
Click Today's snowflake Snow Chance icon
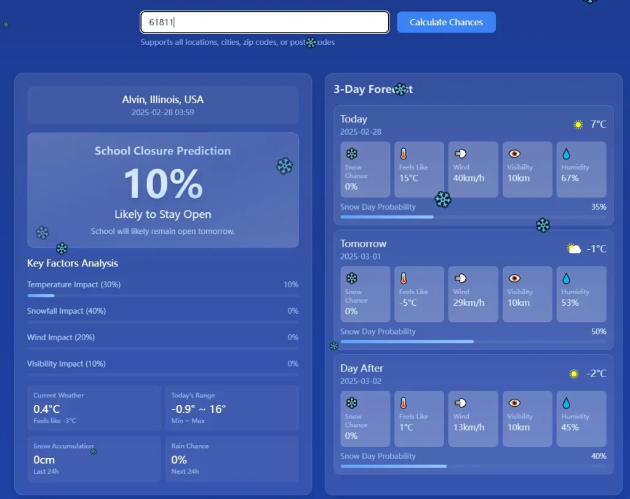pyautogui.click(x=352, y=154)
